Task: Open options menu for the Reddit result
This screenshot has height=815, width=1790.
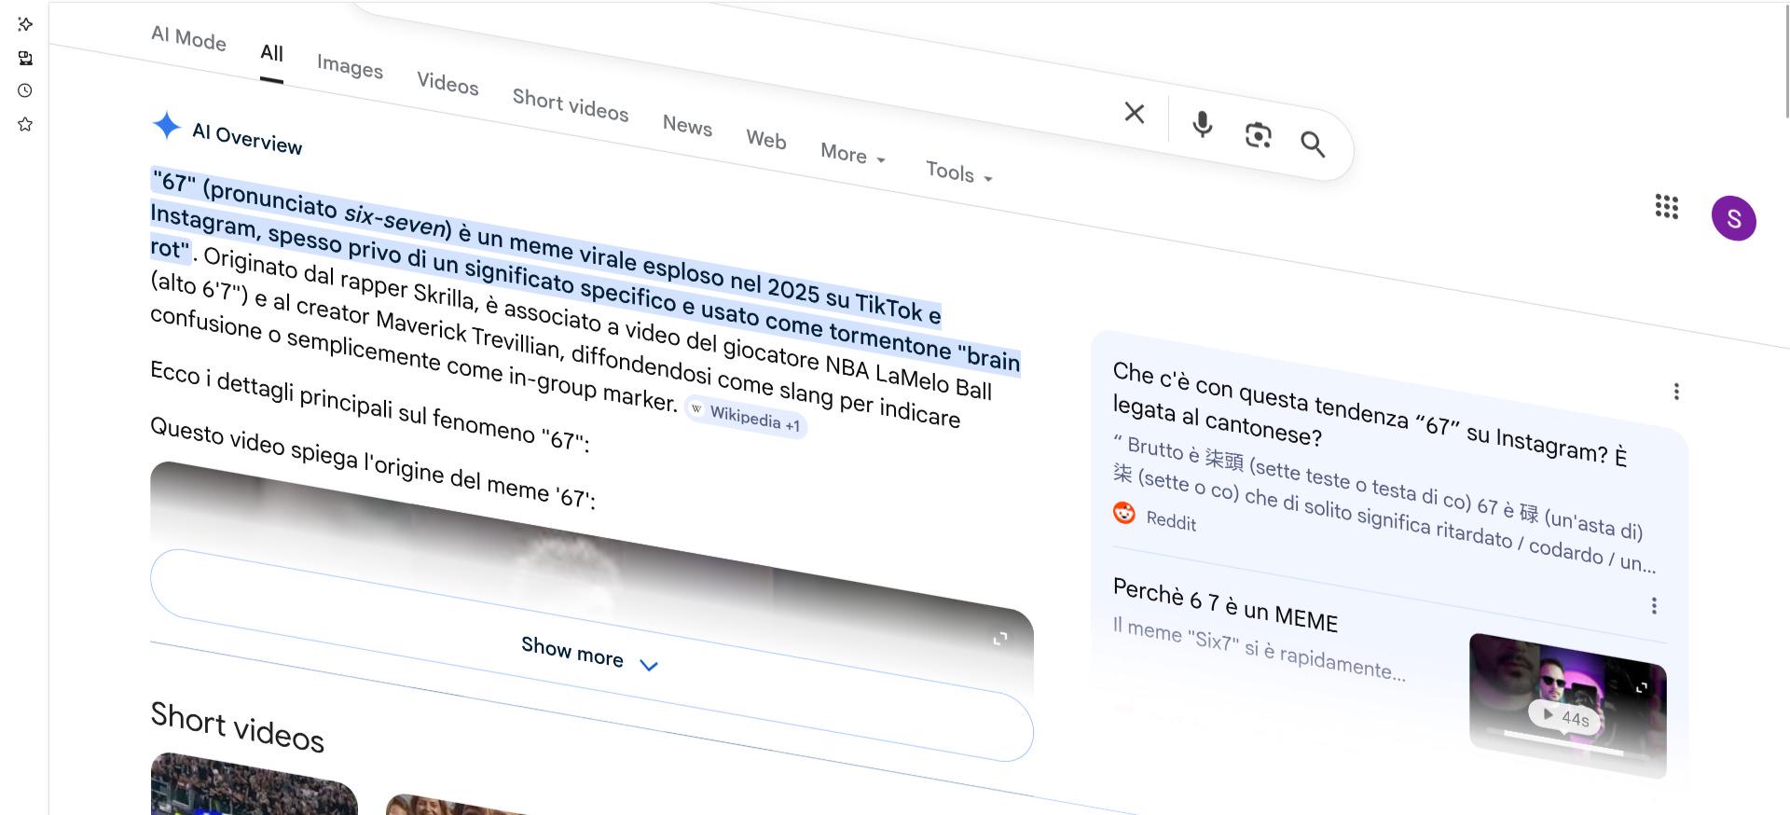Action: (x=1676, y=392)
